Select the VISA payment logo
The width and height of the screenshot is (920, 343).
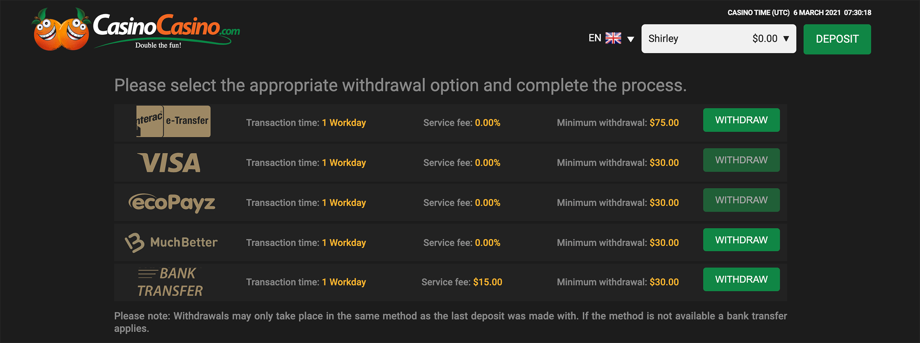pyautogui.click(x=169, y=163)
